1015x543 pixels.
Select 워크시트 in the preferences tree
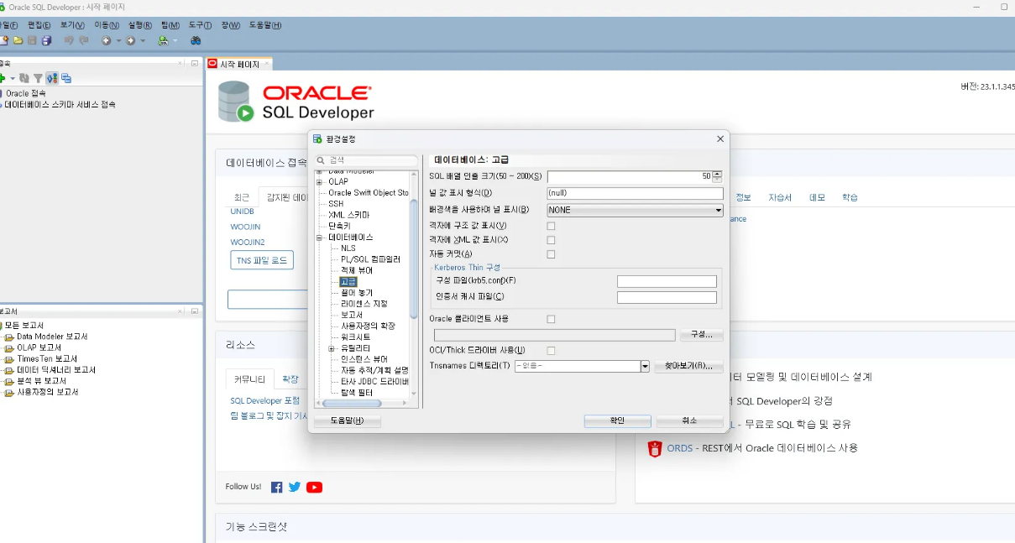click(x=355, y=337)
